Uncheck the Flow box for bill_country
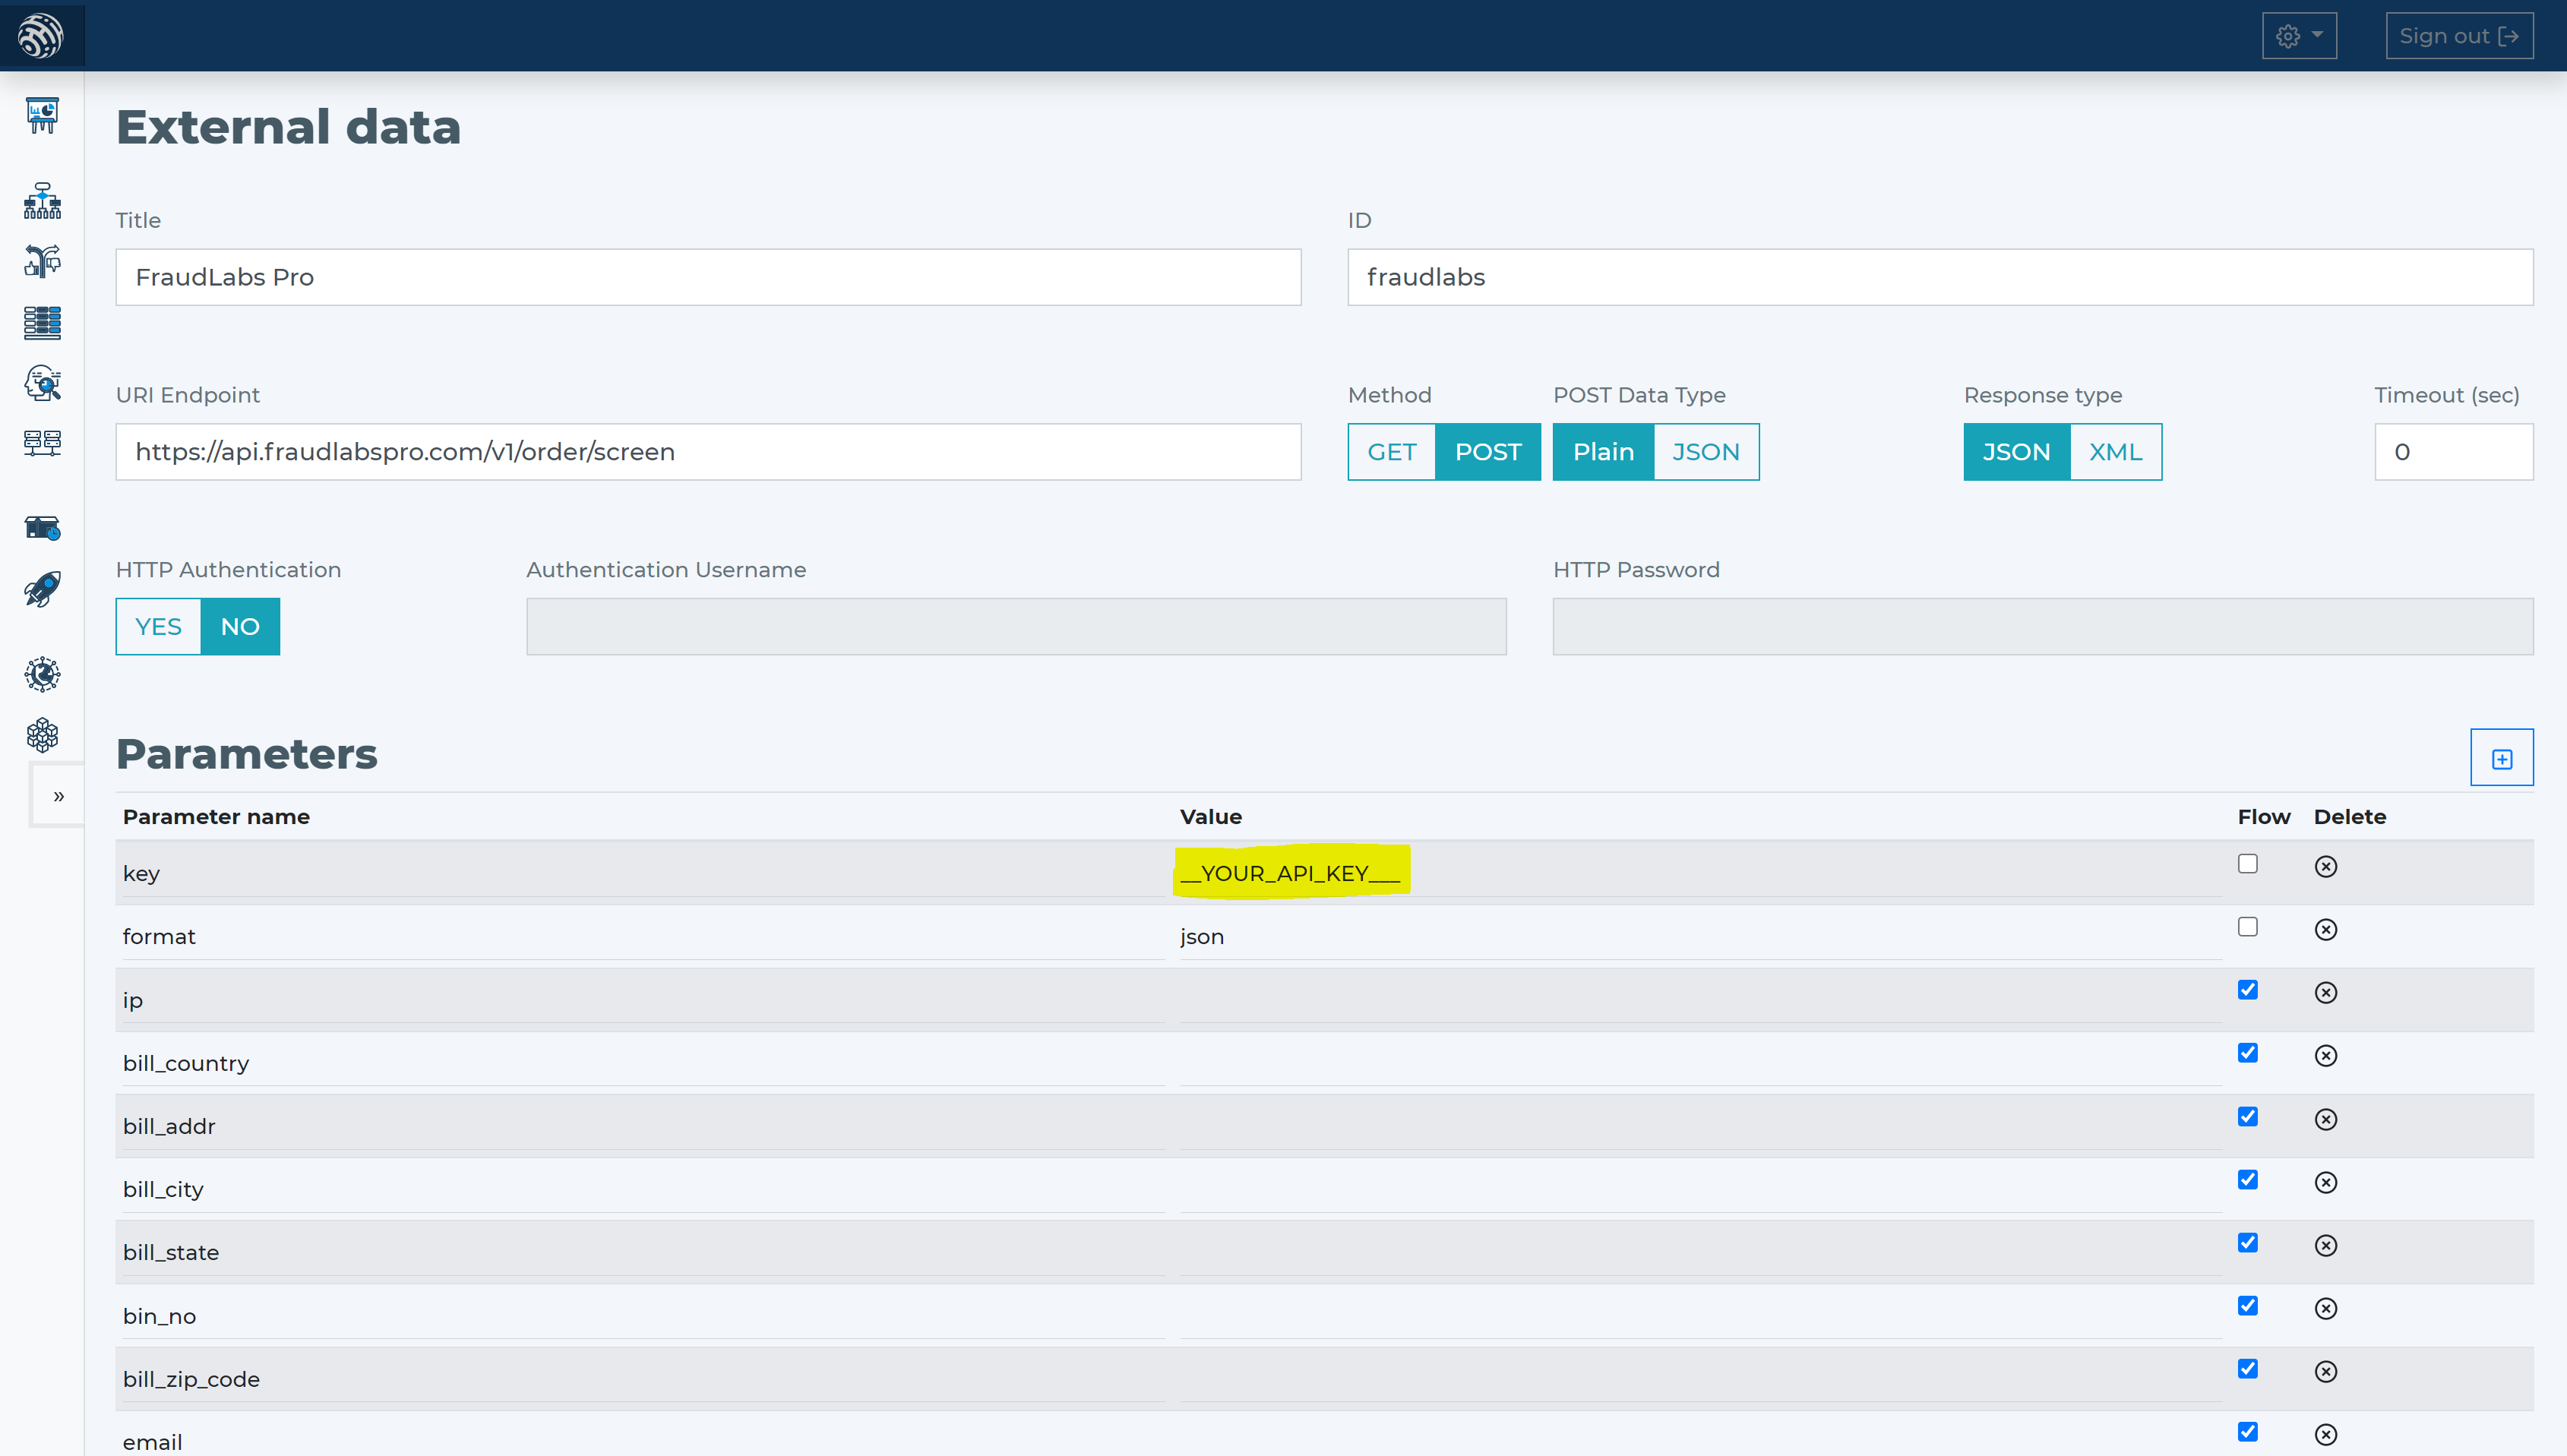Image resolution: width=2567 pixels, height=1456 pixels. click(x=2247, y=1053)
